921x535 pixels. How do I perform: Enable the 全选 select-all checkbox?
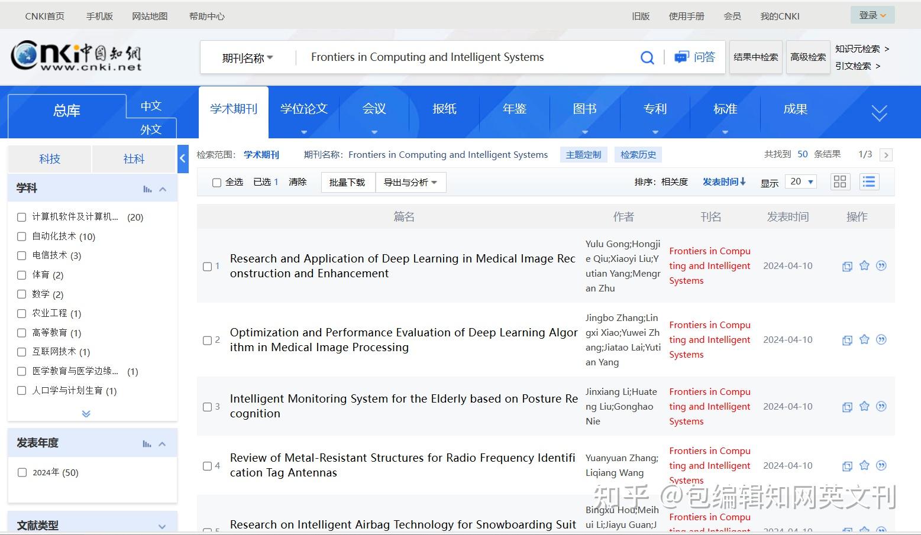[x=216, y=182]
